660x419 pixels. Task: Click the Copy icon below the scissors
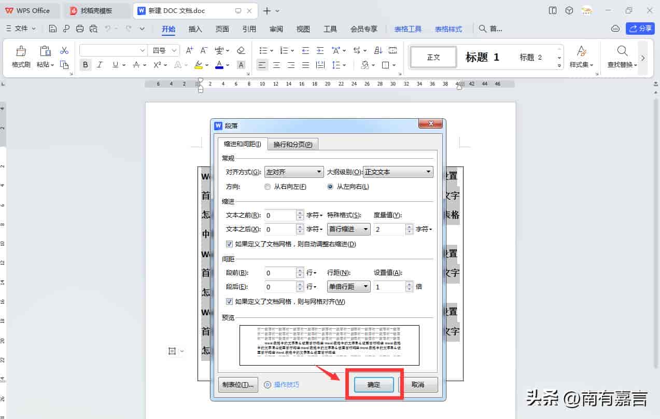click(64, 65)
